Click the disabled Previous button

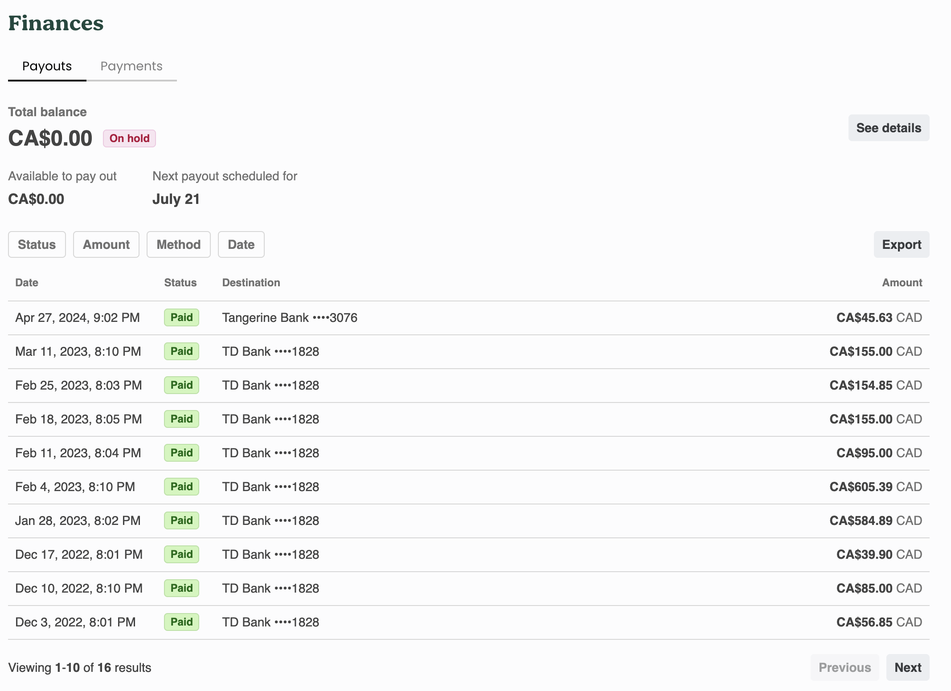tap(844, 667)
